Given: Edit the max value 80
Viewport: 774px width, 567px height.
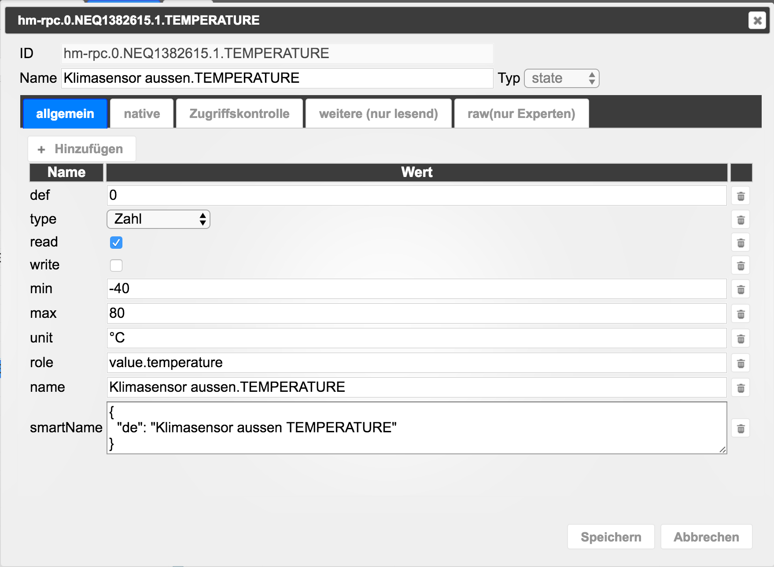Looking at the screenshot, I should click(x=416, y=313).
